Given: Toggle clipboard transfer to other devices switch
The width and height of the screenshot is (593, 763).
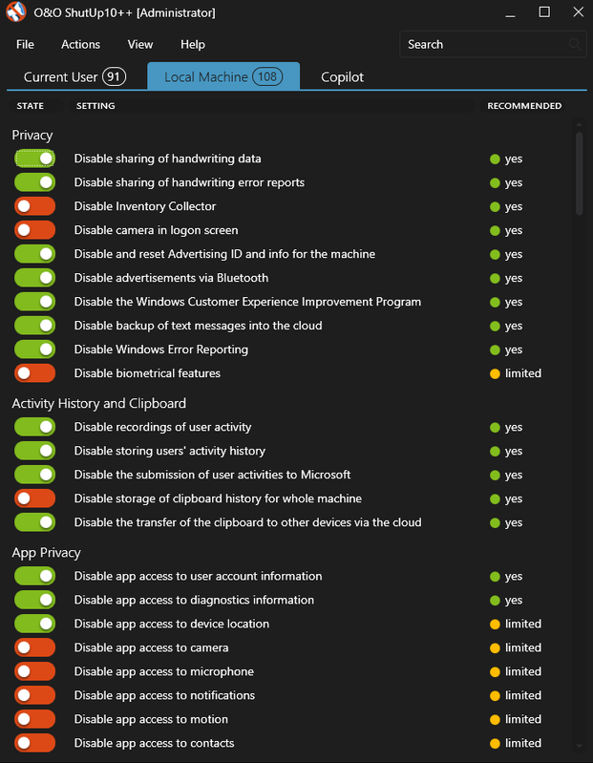Looking at the screenshot, I should [x=34, y=522].
